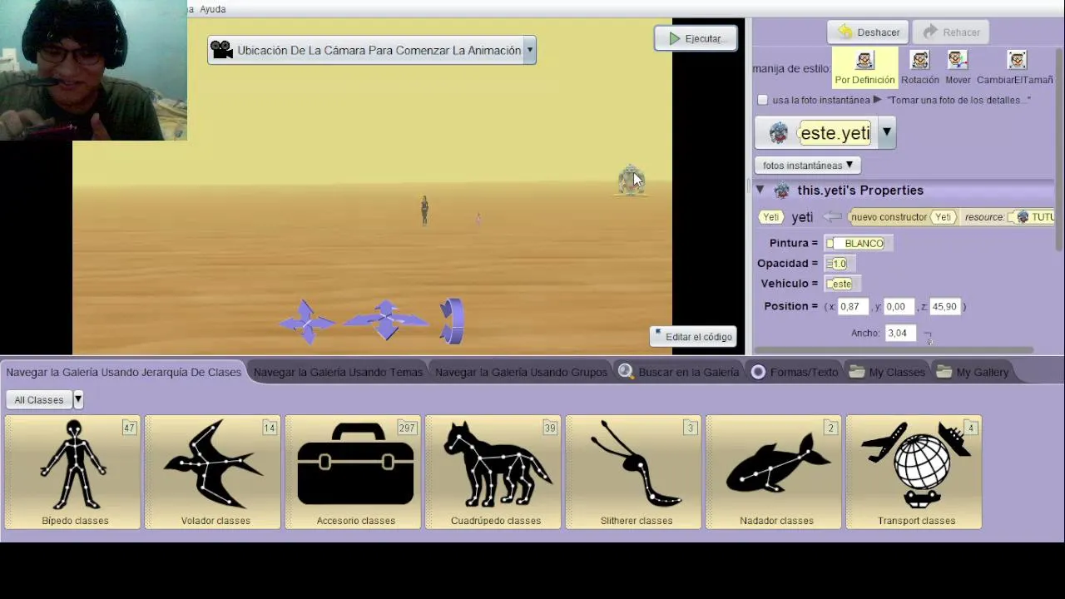Click the Position z field 45,90

pyautogui.click(x=945, y=306)
